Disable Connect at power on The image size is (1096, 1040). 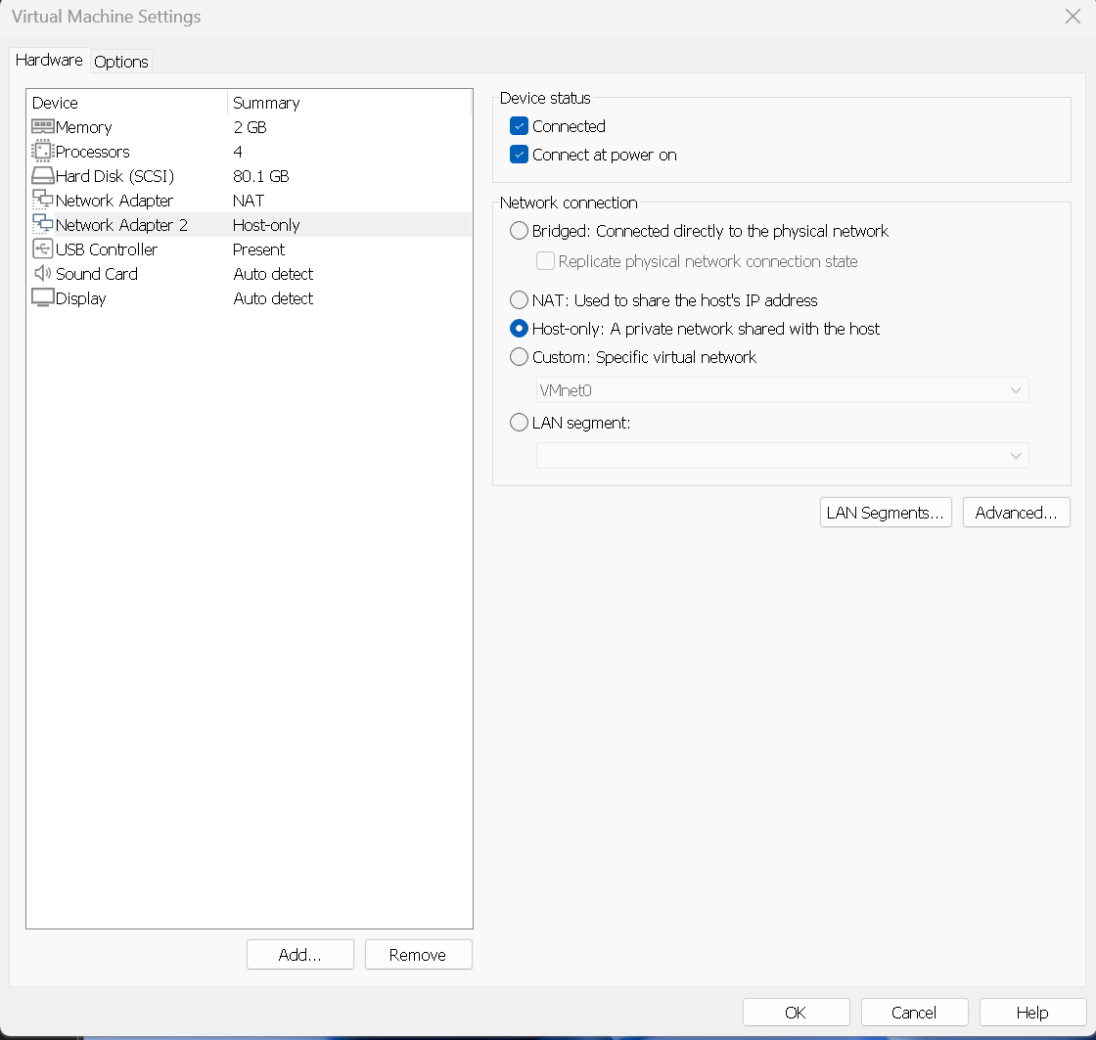tap(519, 155)
